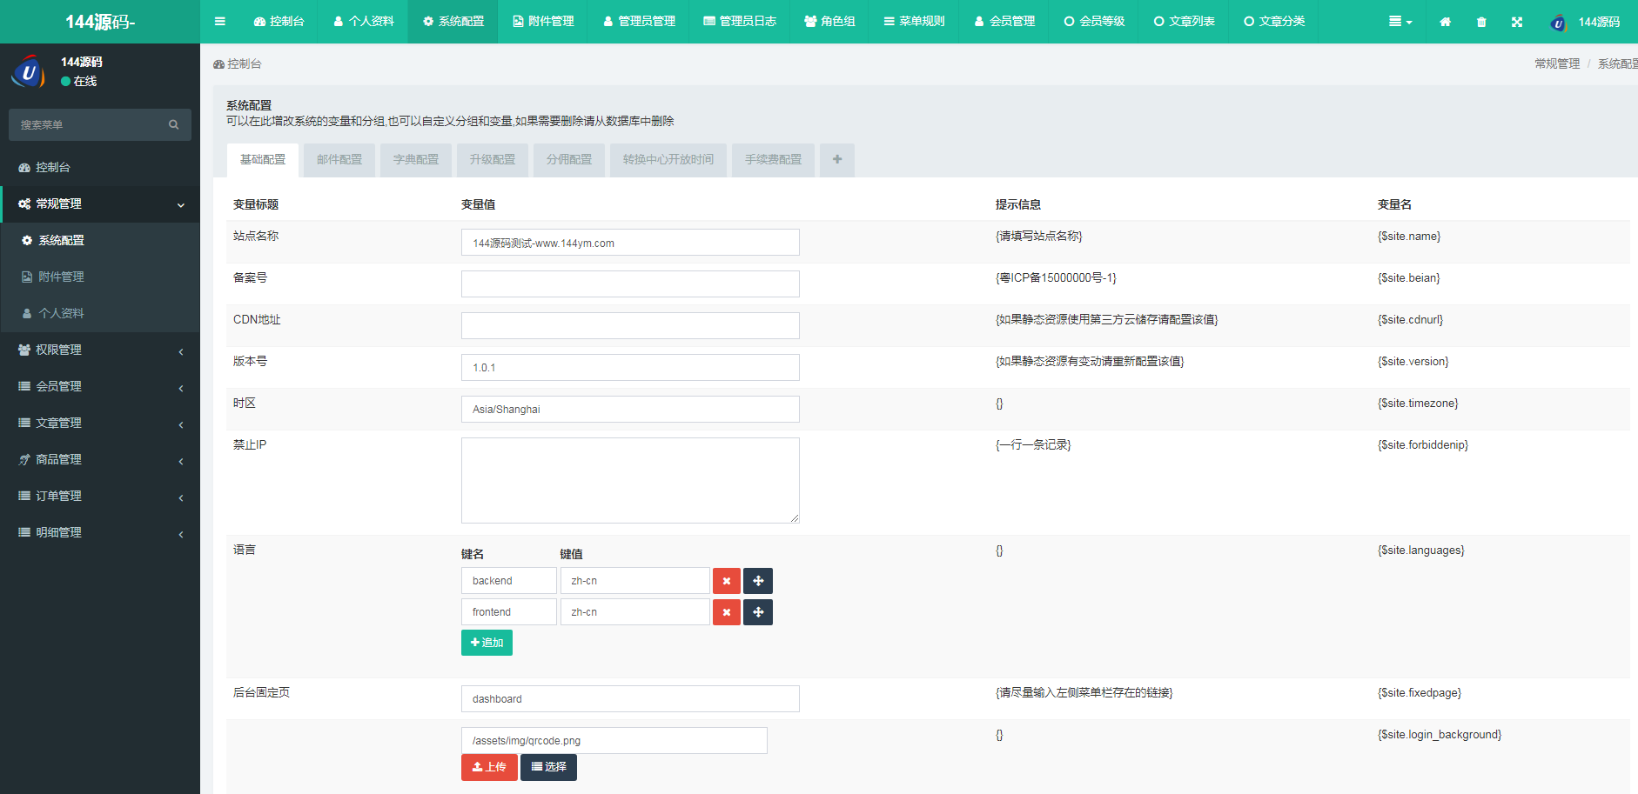Switch to 控制台 top navigation tab

[279, 22]
